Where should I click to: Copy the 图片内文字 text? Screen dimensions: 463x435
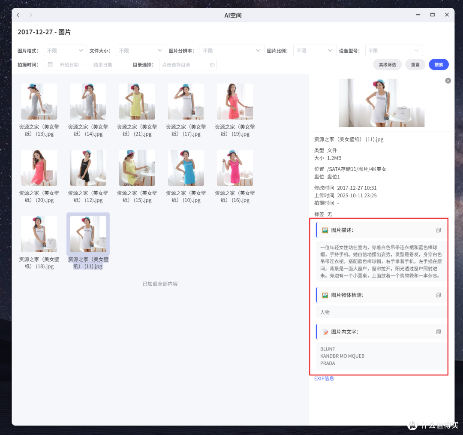pos(438,332)
